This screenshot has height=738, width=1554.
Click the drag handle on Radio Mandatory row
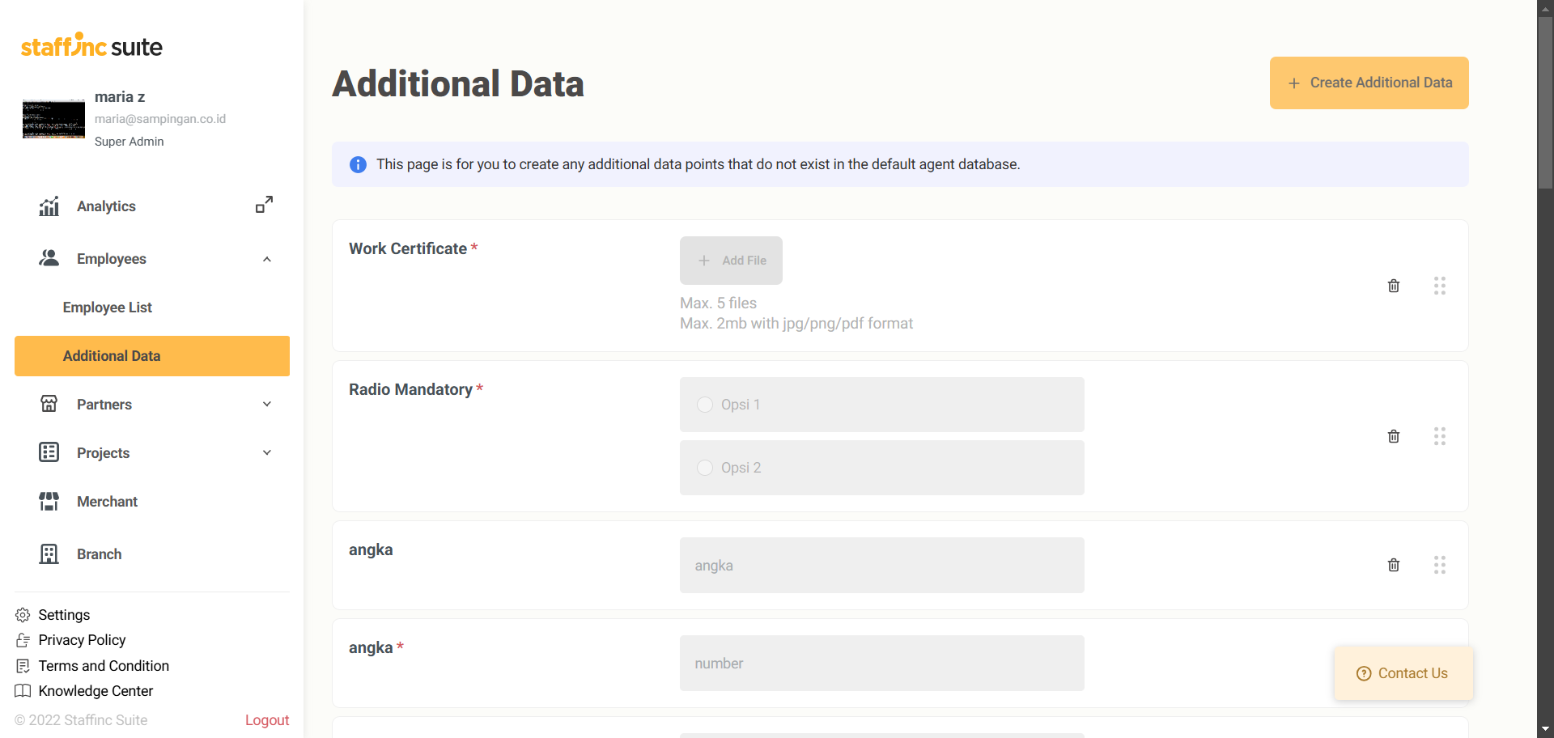pyautogui.click(x=1439, y=436)
